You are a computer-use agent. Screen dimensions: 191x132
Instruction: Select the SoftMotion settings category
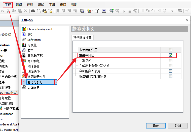click(34, 40)
